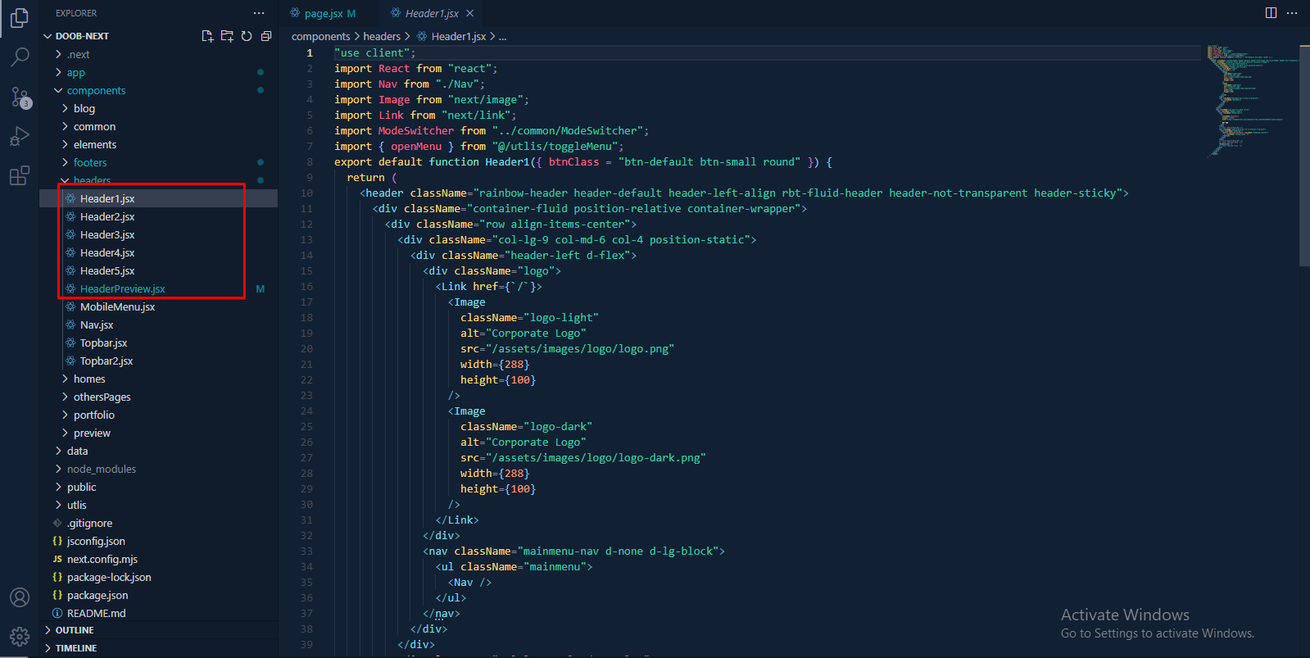Image resolution: width=1310 pixels, height=658 pixels.
Task: Open editor more actions ellipsis menu
Action: coord(1292,13)
